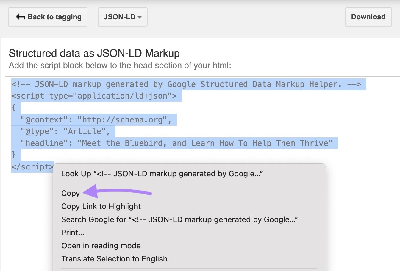Viewport: 400px width, 271px height.
Task: Open the selection in reading mode
Action: coord(101,246)
